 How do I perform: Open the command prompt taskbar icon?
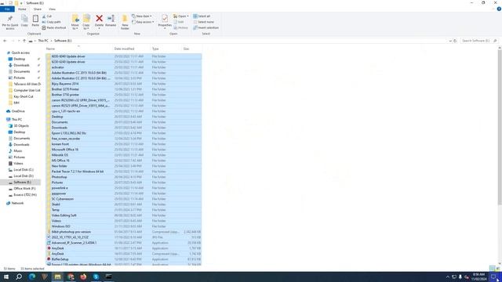[109, 277]
